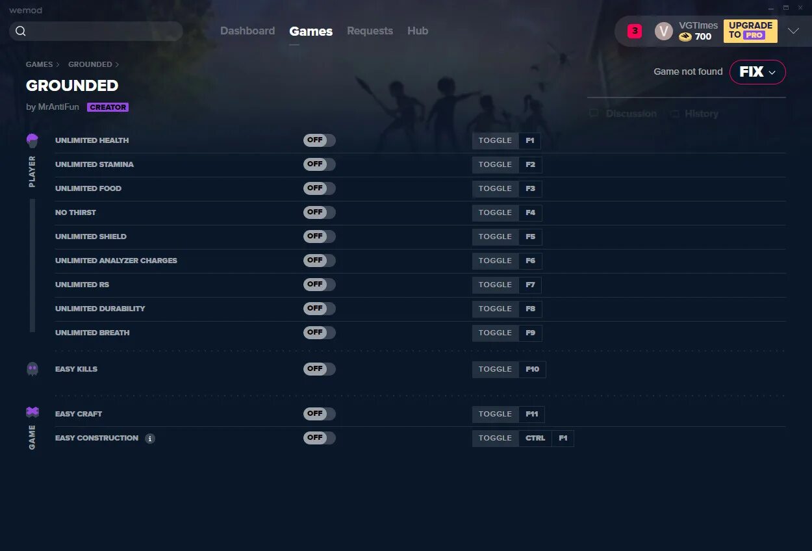Enable Easy Kills switch

(x=320, y=369)
